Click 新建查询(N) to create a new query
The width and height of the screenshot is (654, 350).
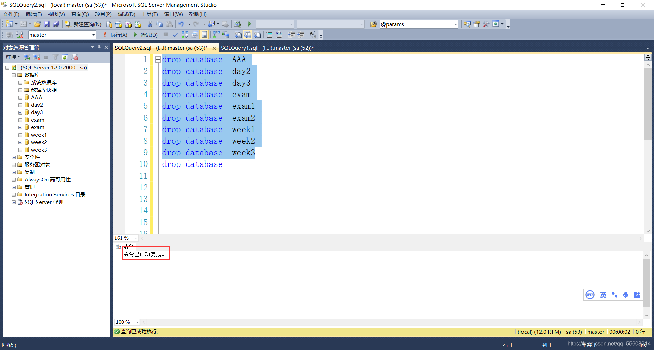pyautogui.click(x=83, y=24)
